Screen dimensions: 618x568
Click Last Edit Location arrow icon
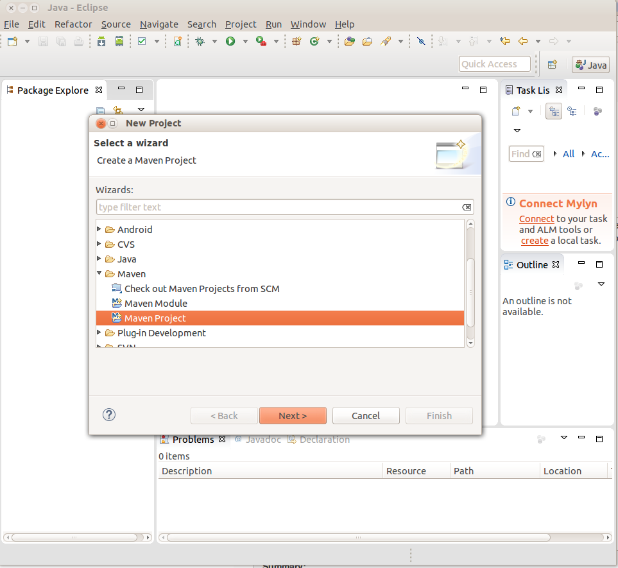pyautogui.click(x=505, y=41)
